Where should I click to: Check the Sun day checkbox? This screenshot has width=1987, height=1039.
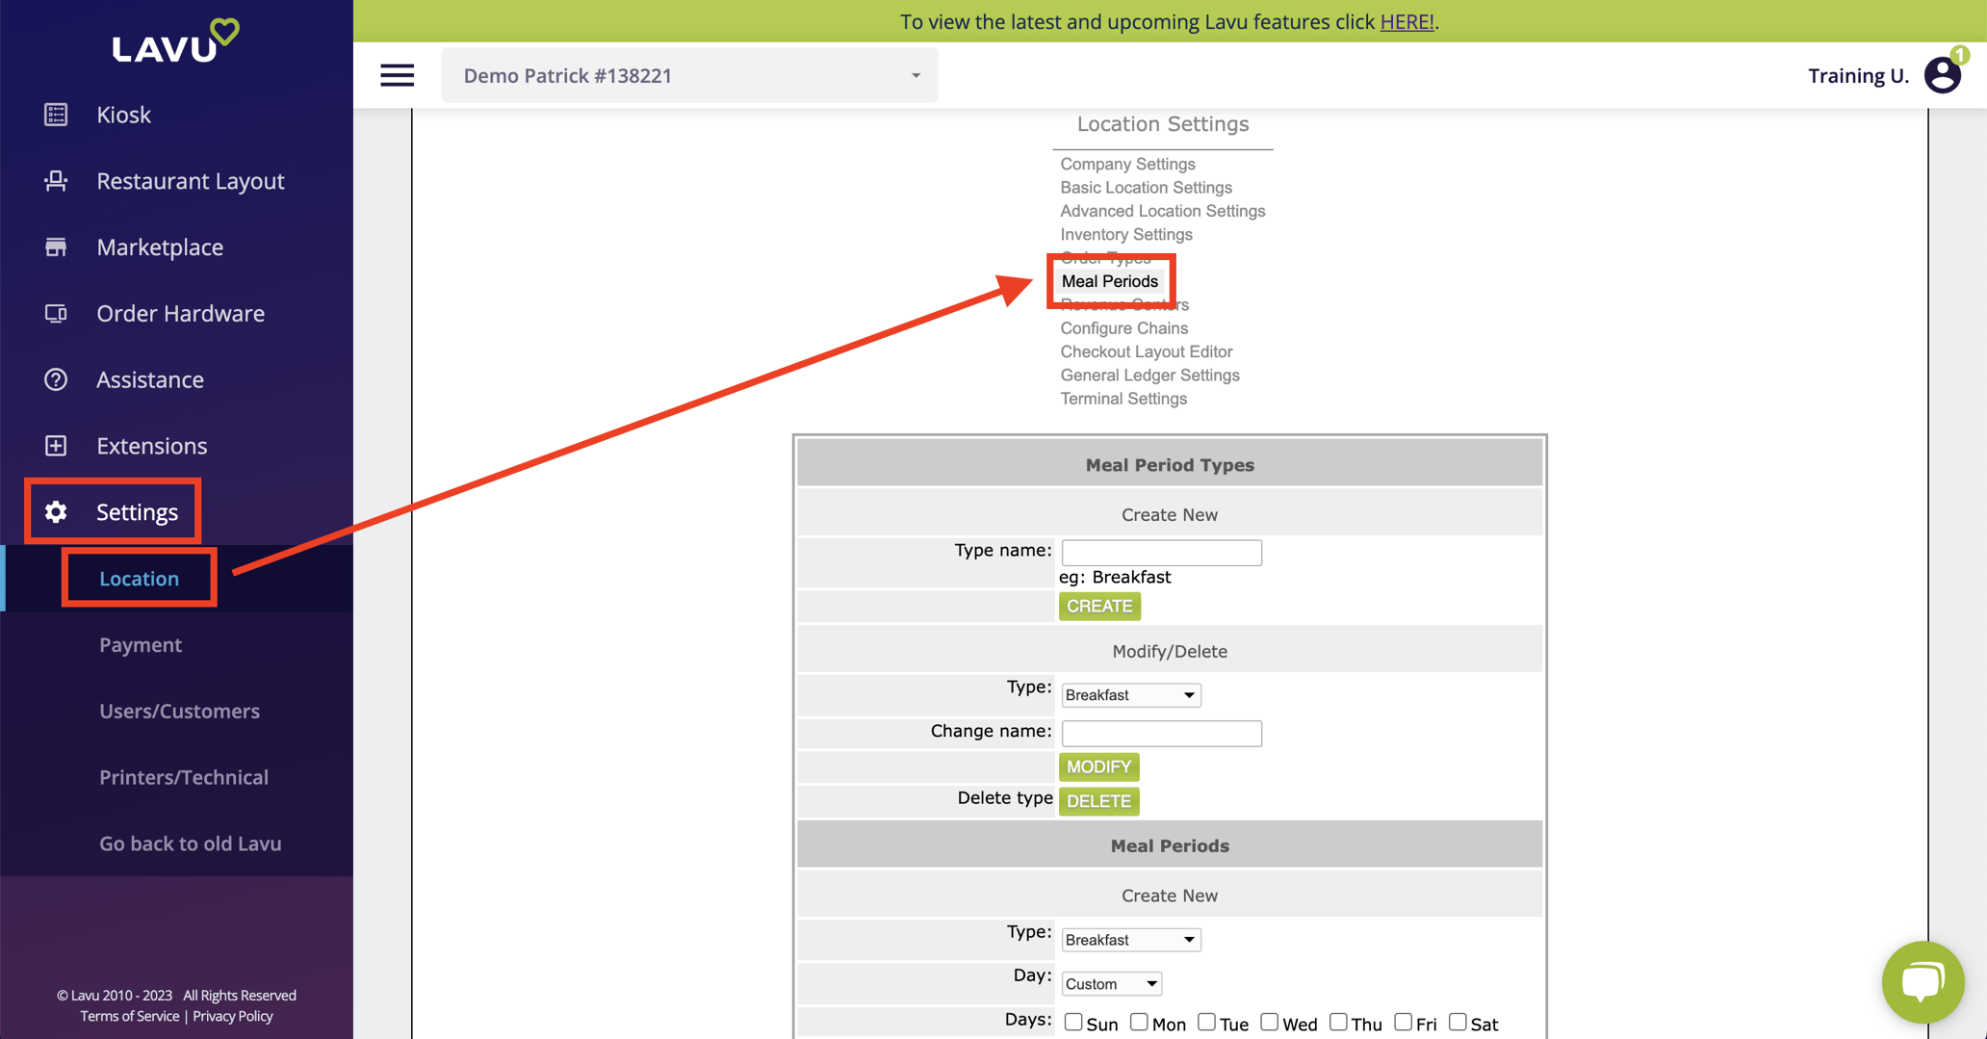1073,1022
